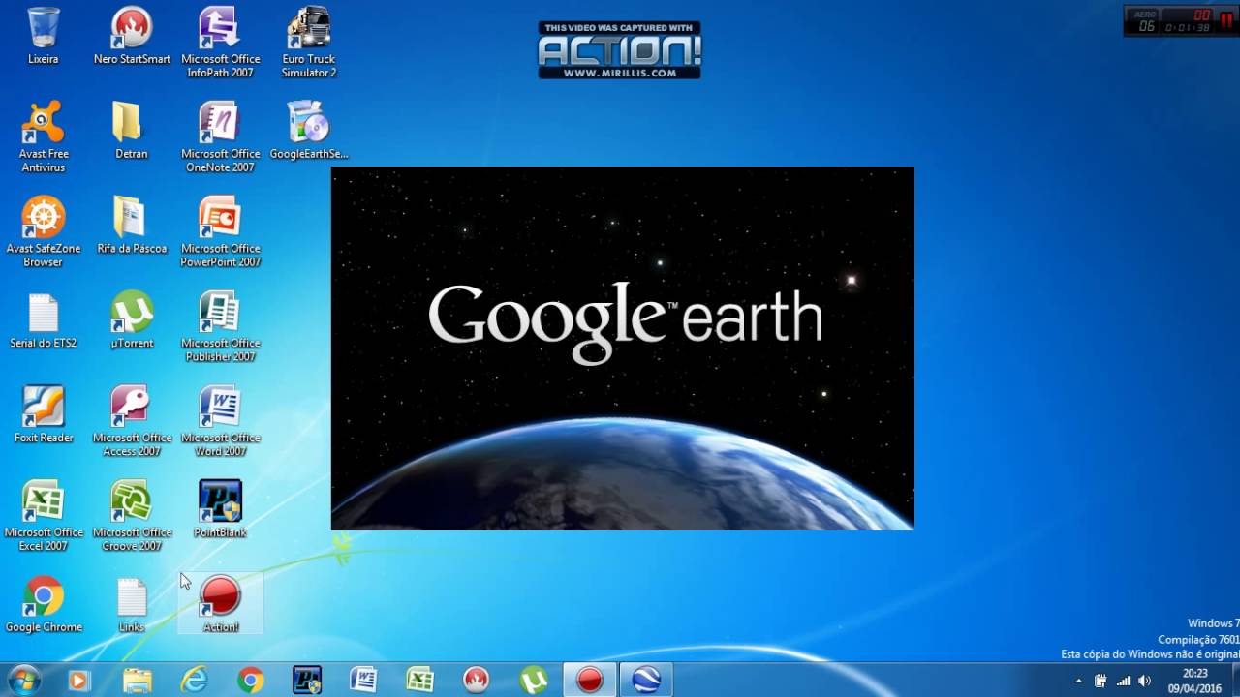Launch Internet Explorer from the taskbar
1240x697 pixels.
pos(195,681)
